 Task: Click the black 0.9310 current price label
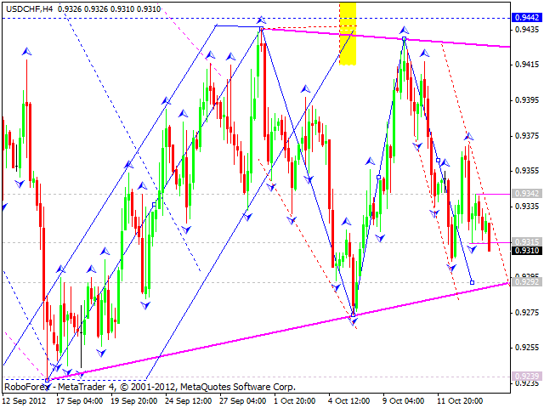(527, 250)
